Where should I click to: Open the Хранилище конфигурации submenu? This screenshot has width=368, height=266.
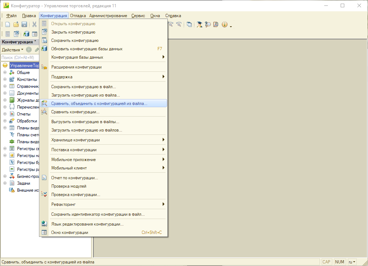(x=75, y=140)
